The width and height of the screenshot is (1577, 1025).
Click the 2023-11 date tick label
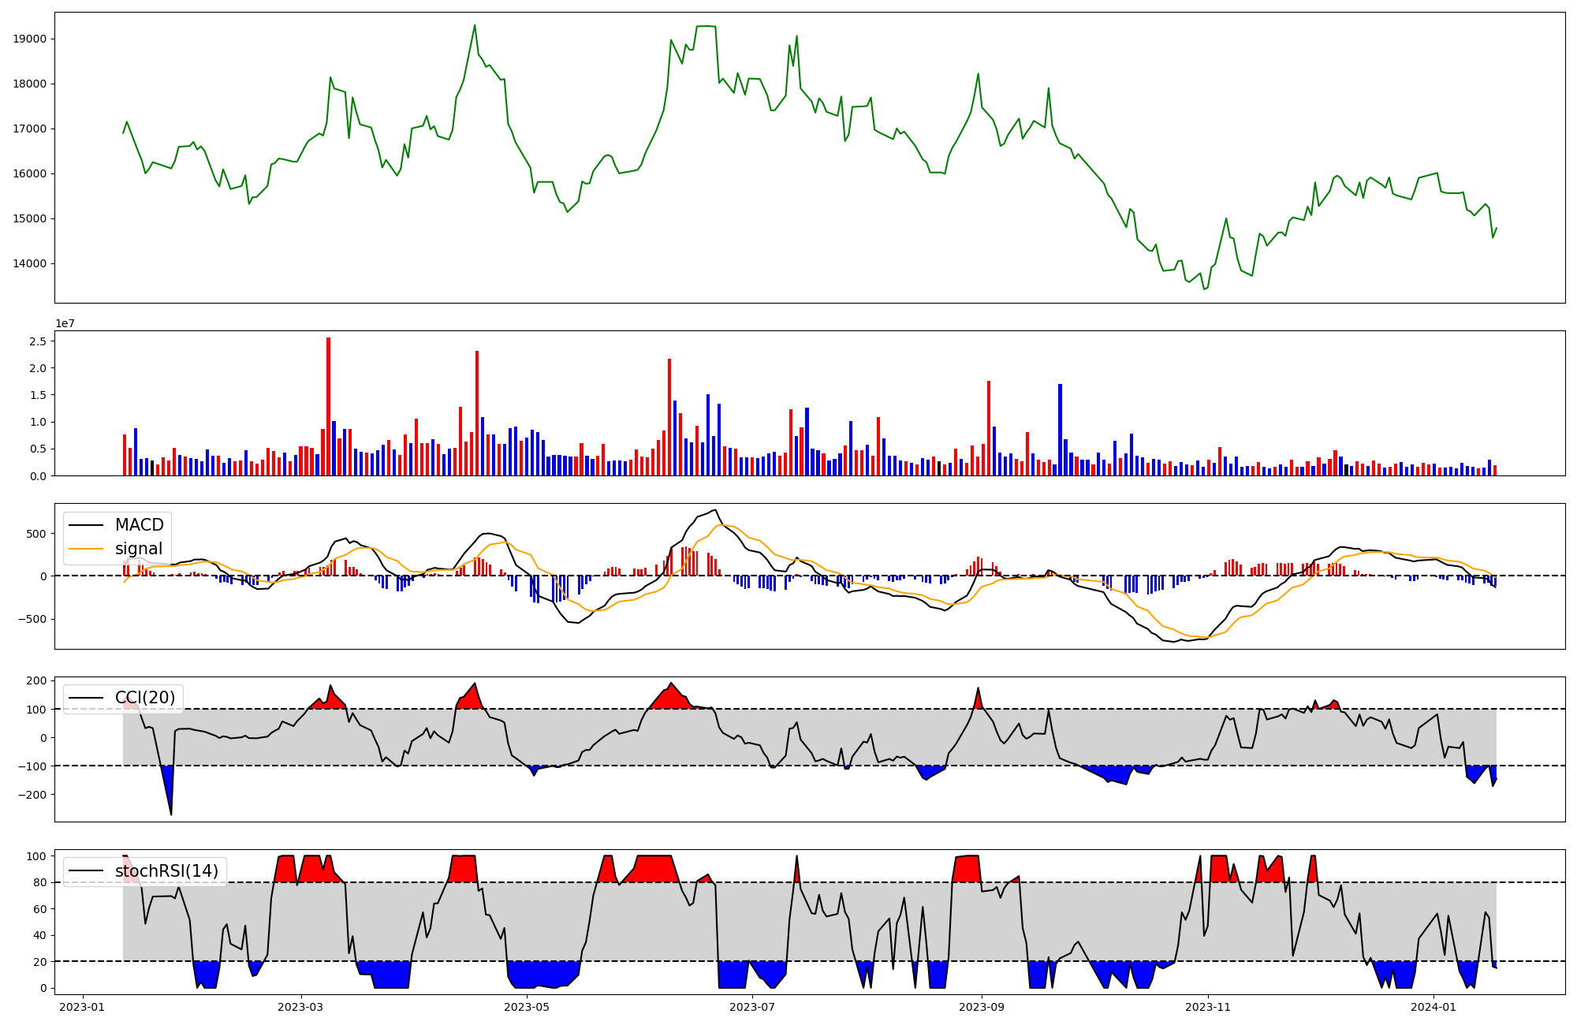pyautogui.click(x=1207, y=1007)
